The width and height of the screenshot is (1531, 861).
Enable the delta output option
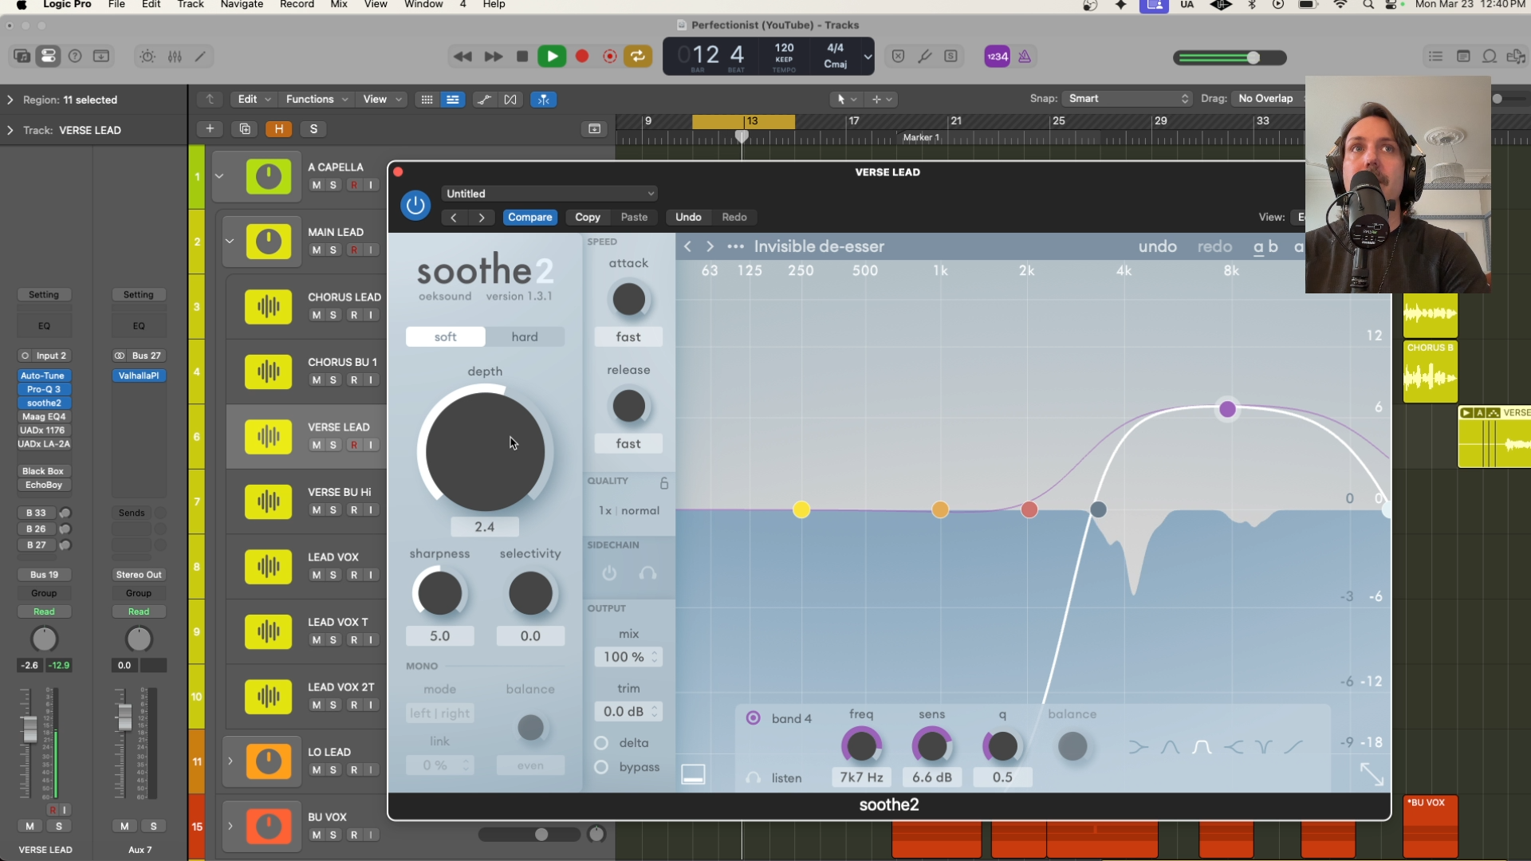coord(601,743)
